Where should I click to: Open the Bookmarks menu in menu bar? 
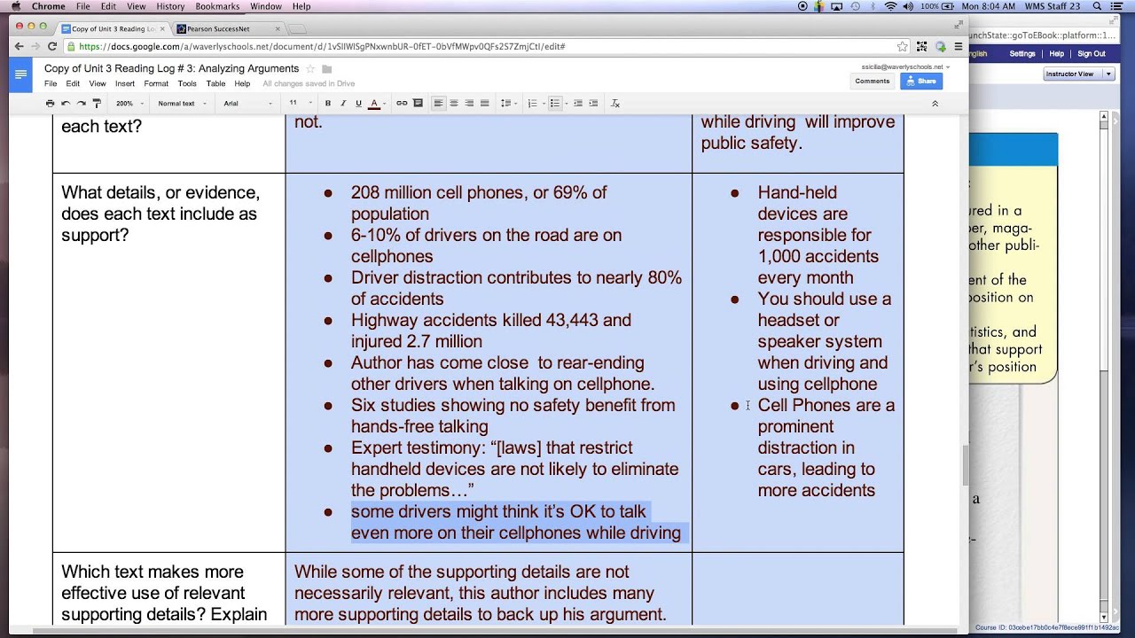(x=217, y=6)
